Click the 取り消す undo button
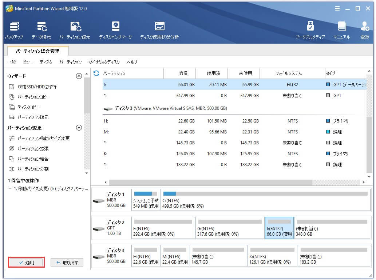Screen dimensions: 376x280 (67, 263)
